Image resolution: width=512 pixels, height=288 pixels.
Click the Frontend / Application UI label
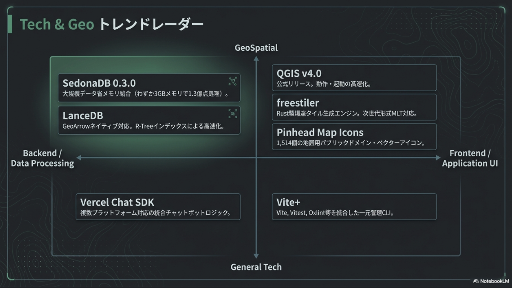[470, 158]
